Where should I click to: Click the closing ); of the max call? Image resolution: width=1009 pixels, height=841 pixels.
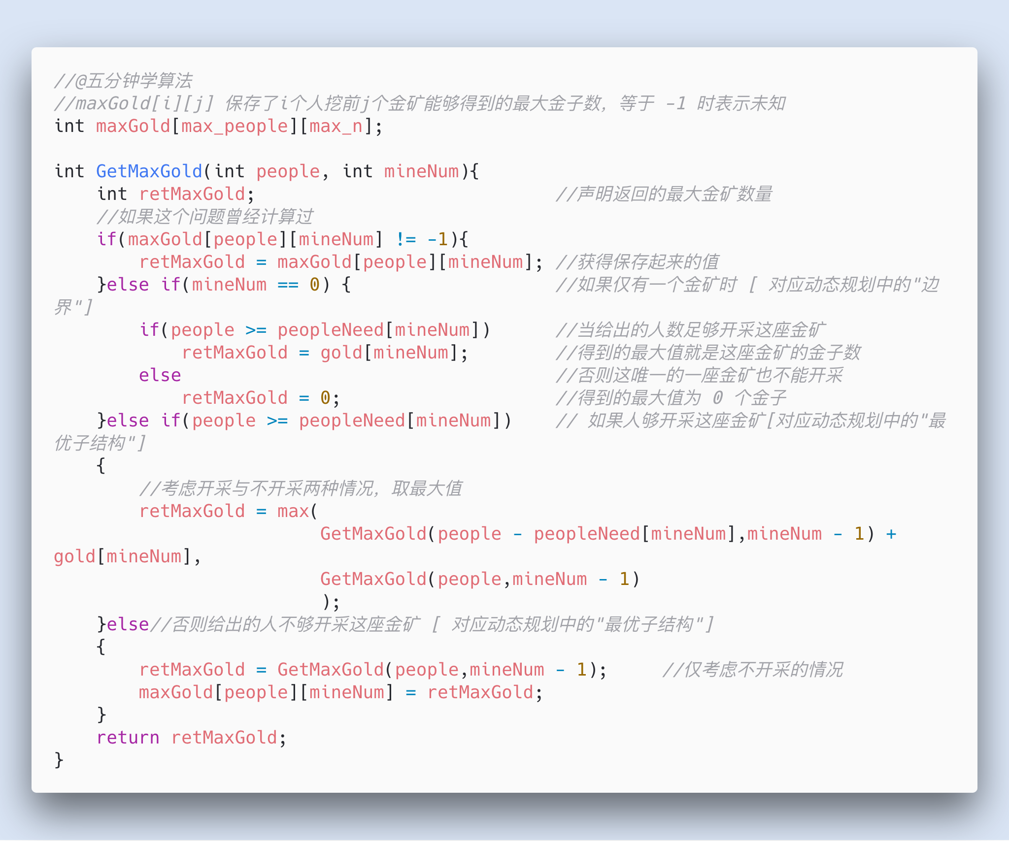coord(331,602)
